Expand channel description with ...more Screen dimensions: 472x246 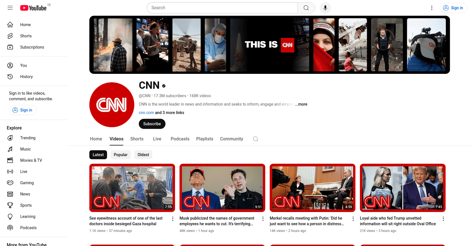point(301,104)
